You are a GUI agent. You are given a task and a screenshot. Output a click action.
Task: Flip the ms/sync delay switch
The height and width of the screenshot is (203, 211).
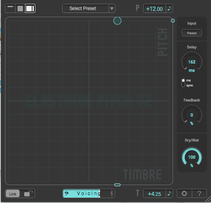183,83
